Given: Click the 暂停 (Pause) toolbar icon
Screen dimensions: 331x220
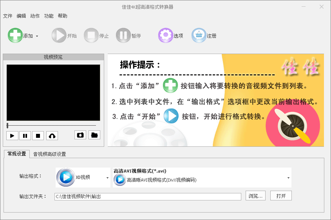Looking at the screenshot, I should (123, 35).
